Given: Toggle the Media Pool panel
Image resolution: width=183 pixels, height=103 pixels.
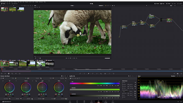Looking at the screenshot, I should click(15, 3).
